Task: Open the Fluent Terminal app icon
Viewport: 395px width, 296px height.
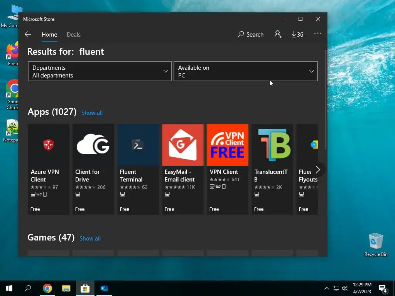Action: click(x=138, y=145)
